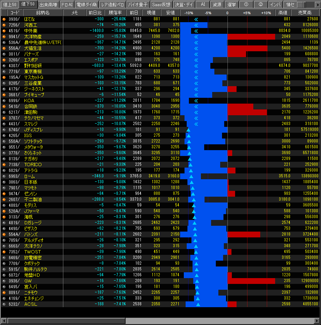The image size is (321, 325).
Task: Click the 売買高 column header
Action: point(304,12)
